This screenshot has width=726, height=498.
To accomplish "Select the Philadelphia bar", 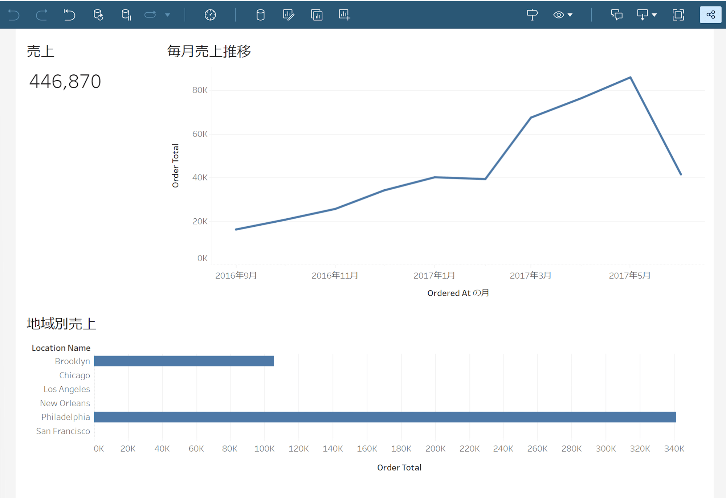I will 385,417.
